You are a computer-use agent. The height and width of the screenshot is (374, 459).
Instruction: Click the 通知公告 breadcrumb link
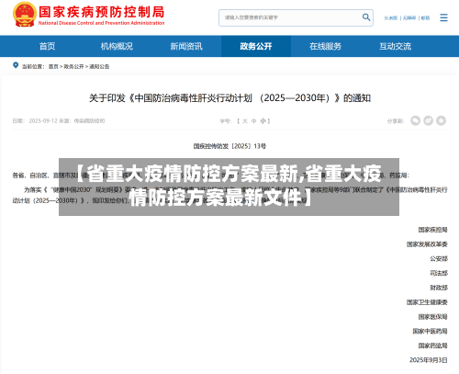[99, 66]
